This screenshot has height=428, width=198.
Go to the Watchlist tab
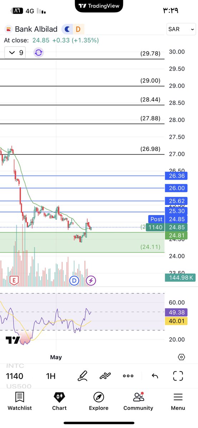20,401
